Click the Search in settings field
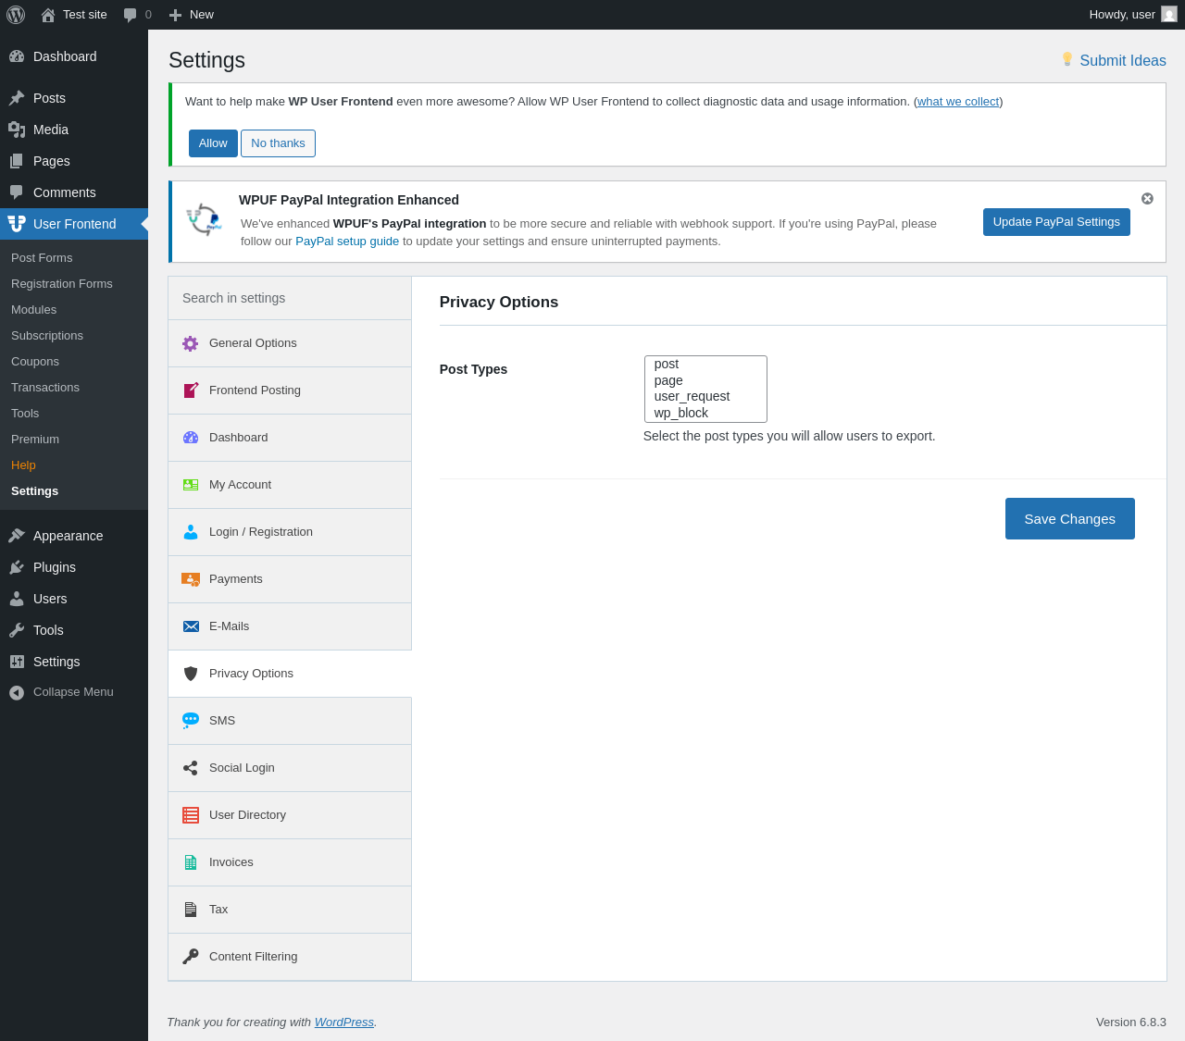The image size is (1185, 1041). [290, 298]
